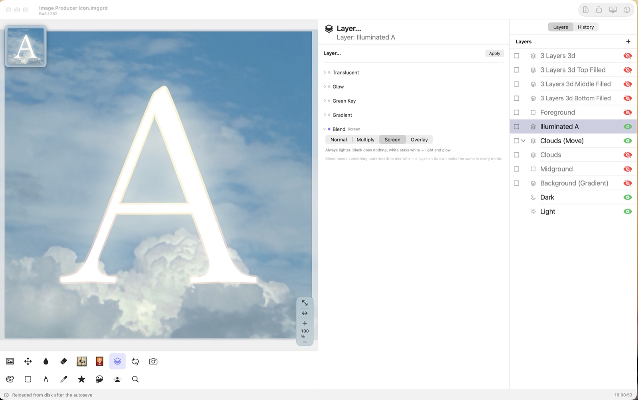Select the Eraser tool
This screenshot has height=400, width=638.
pos(64,361)
